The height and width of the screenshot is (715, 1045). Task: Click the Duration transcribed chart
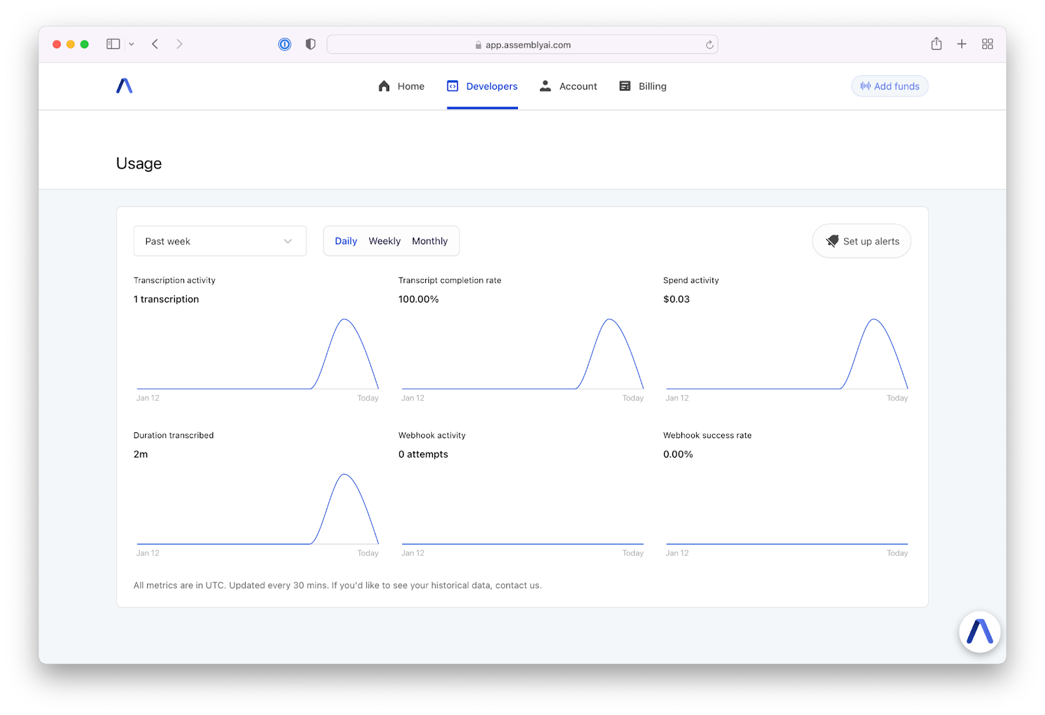pyautogui.click(x=257, y=509)
